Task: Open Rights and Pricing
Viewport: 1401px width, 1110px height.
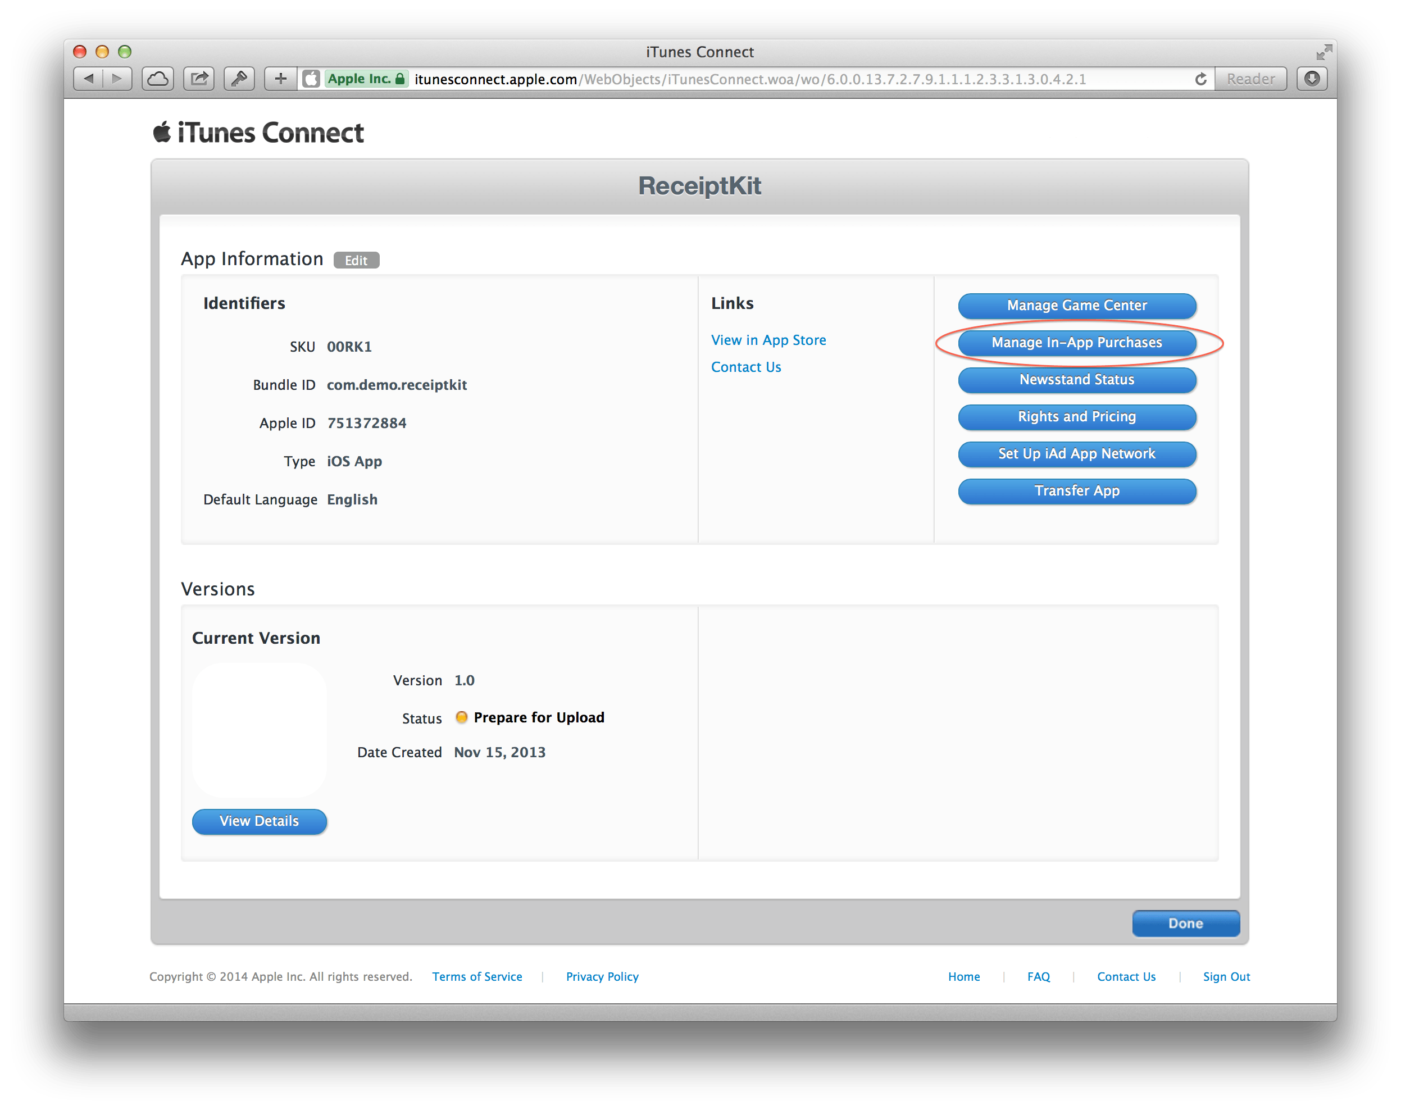Action: click(x=1077, y=417)
